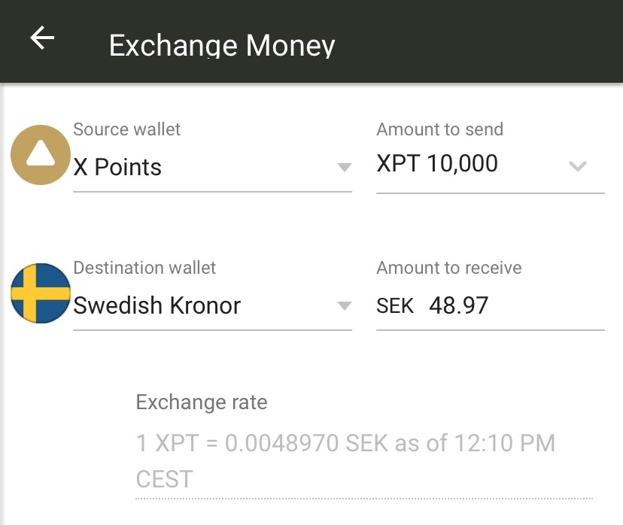Click the Destination wallet label
Image resolution: width=623 pixels, height=525 pixels.
[x=144, y=268]
